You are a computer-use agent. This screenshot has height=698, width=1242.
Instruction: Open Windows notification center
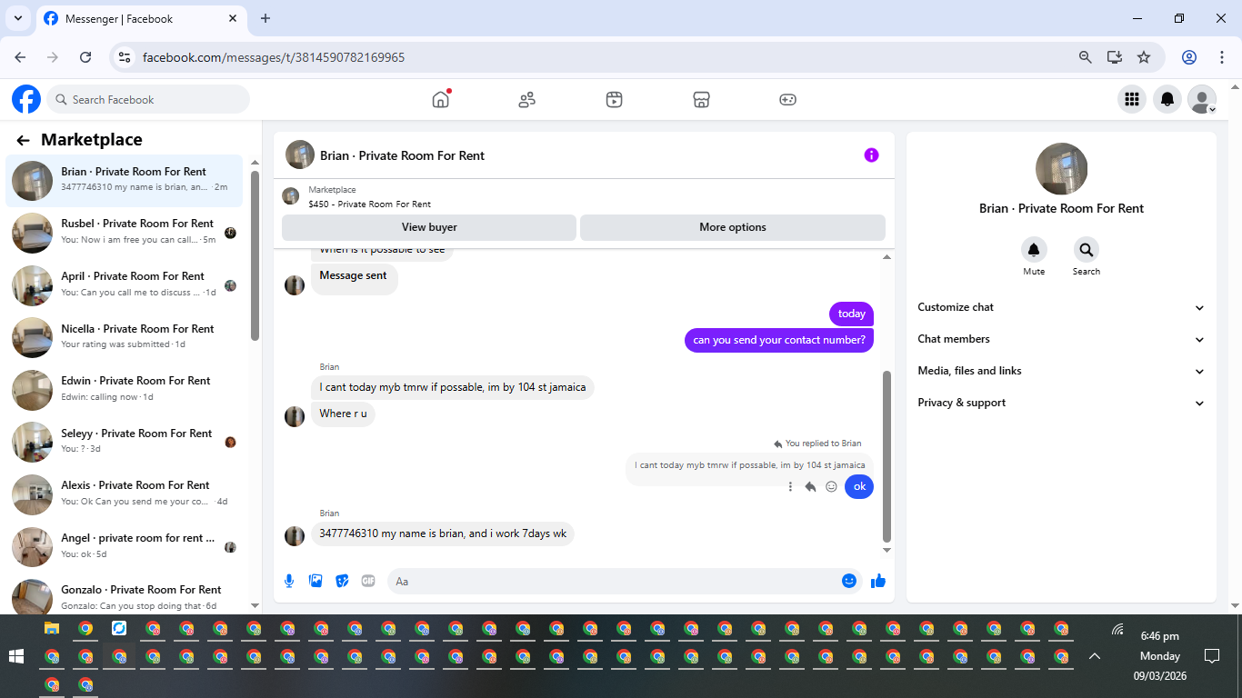(x=1211, y=656)
